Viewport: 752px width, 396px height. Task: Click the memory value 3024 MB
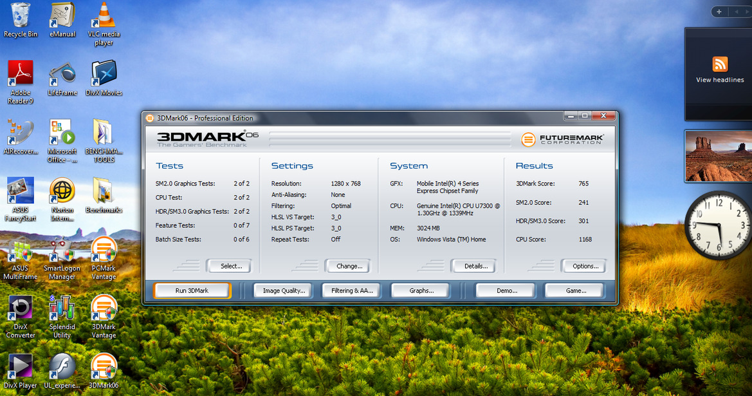point(428,229)
